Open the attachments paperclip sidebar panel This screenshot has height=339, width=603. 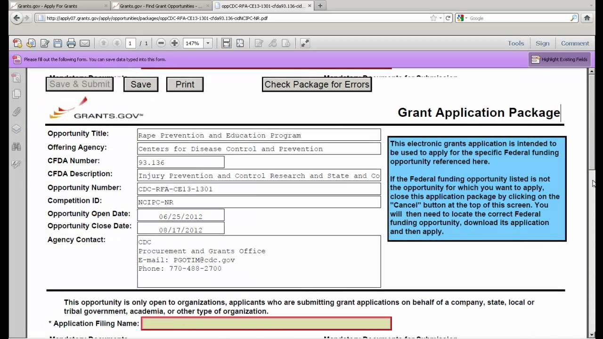pyautogui.click(x=16, y=112)
